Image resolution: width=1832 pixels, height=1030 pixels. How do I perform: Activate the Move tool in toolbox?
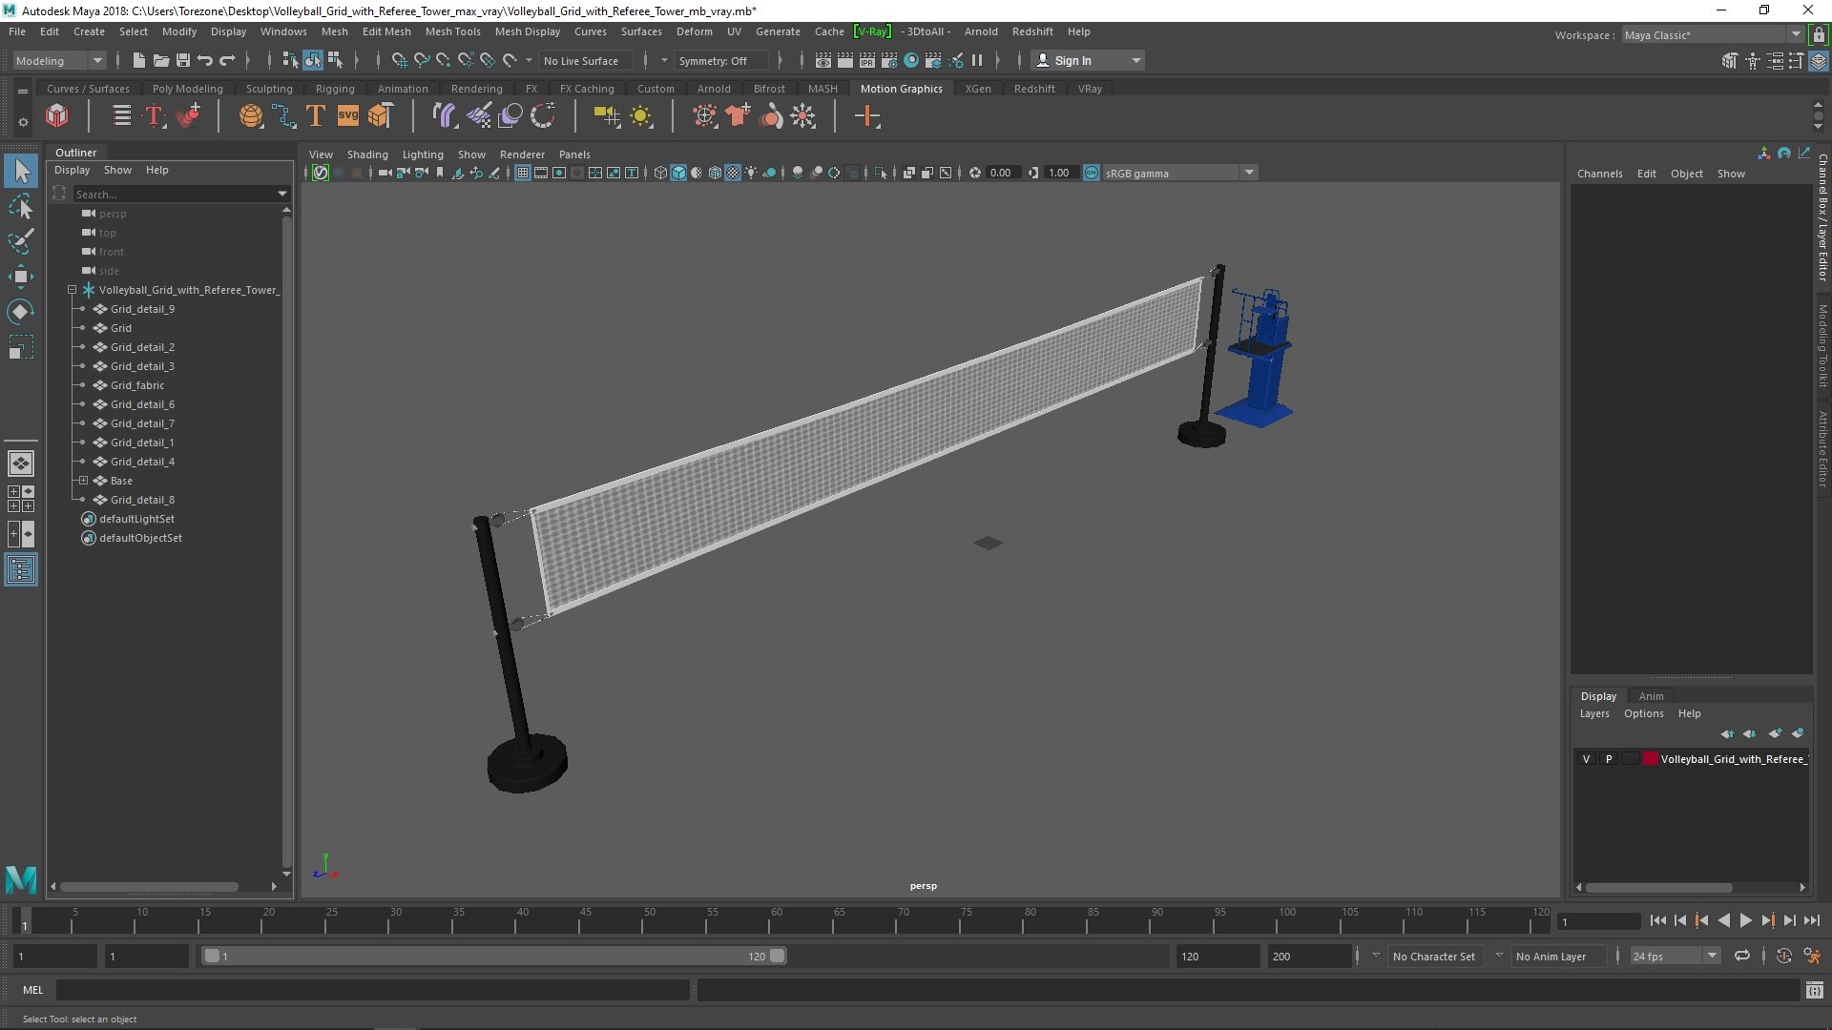coord(21,277)
